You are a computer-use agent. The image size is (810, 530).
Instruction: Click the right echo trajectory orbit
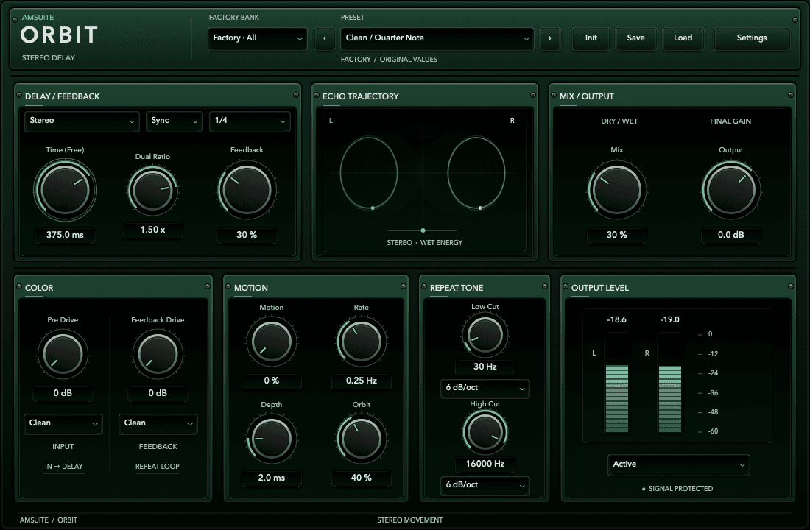tap(476, 173)
